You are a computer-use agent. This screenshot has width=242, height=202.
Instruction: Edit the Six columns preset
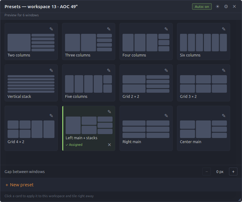(224, 29)
